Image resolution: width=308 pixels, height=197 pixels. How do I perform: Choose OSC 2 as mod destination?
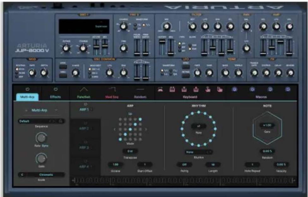90,73
